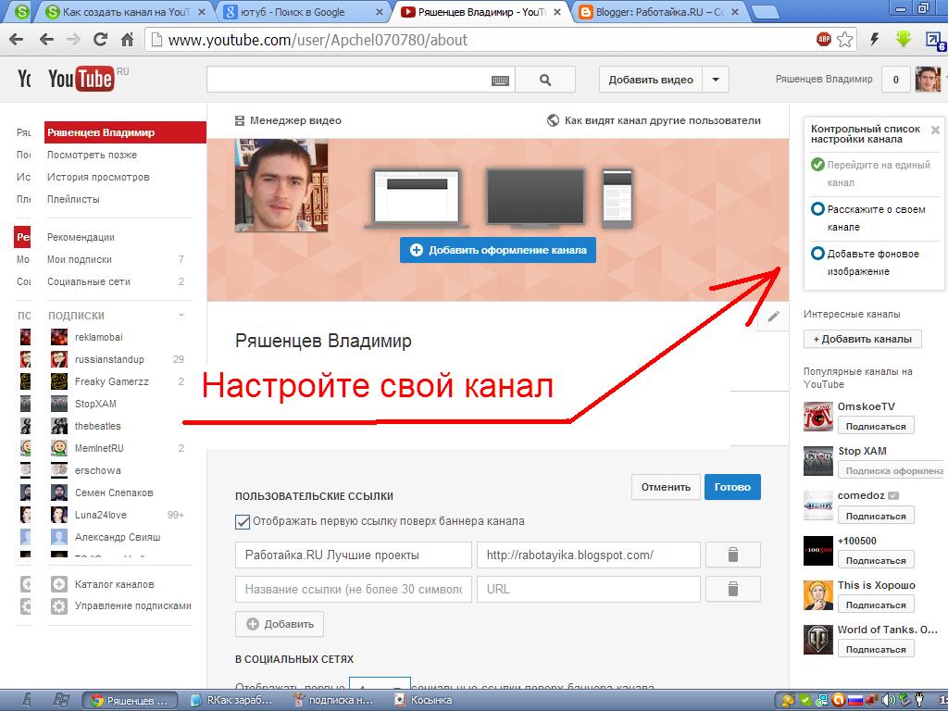This screenshot has height=711, width=948.
Task: Focus the YouTube search field
Action: 360,80
